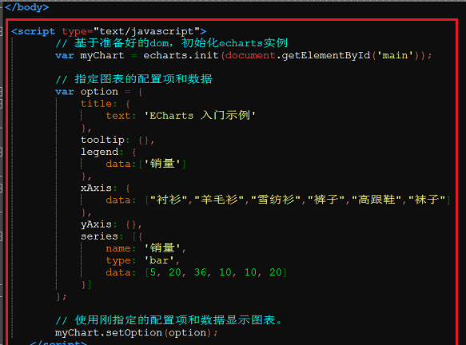
Task: Collapse the fold marker on 'var option' line
Action: point(1,92)
